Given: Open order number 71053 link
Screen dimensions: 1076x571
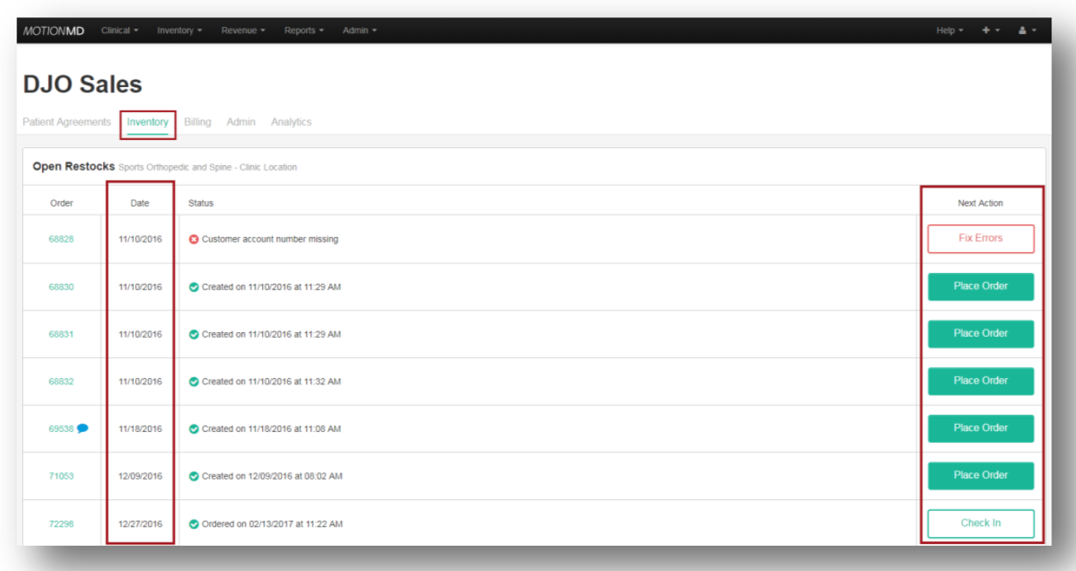Looking at the screenshot, I should [61, 476].
